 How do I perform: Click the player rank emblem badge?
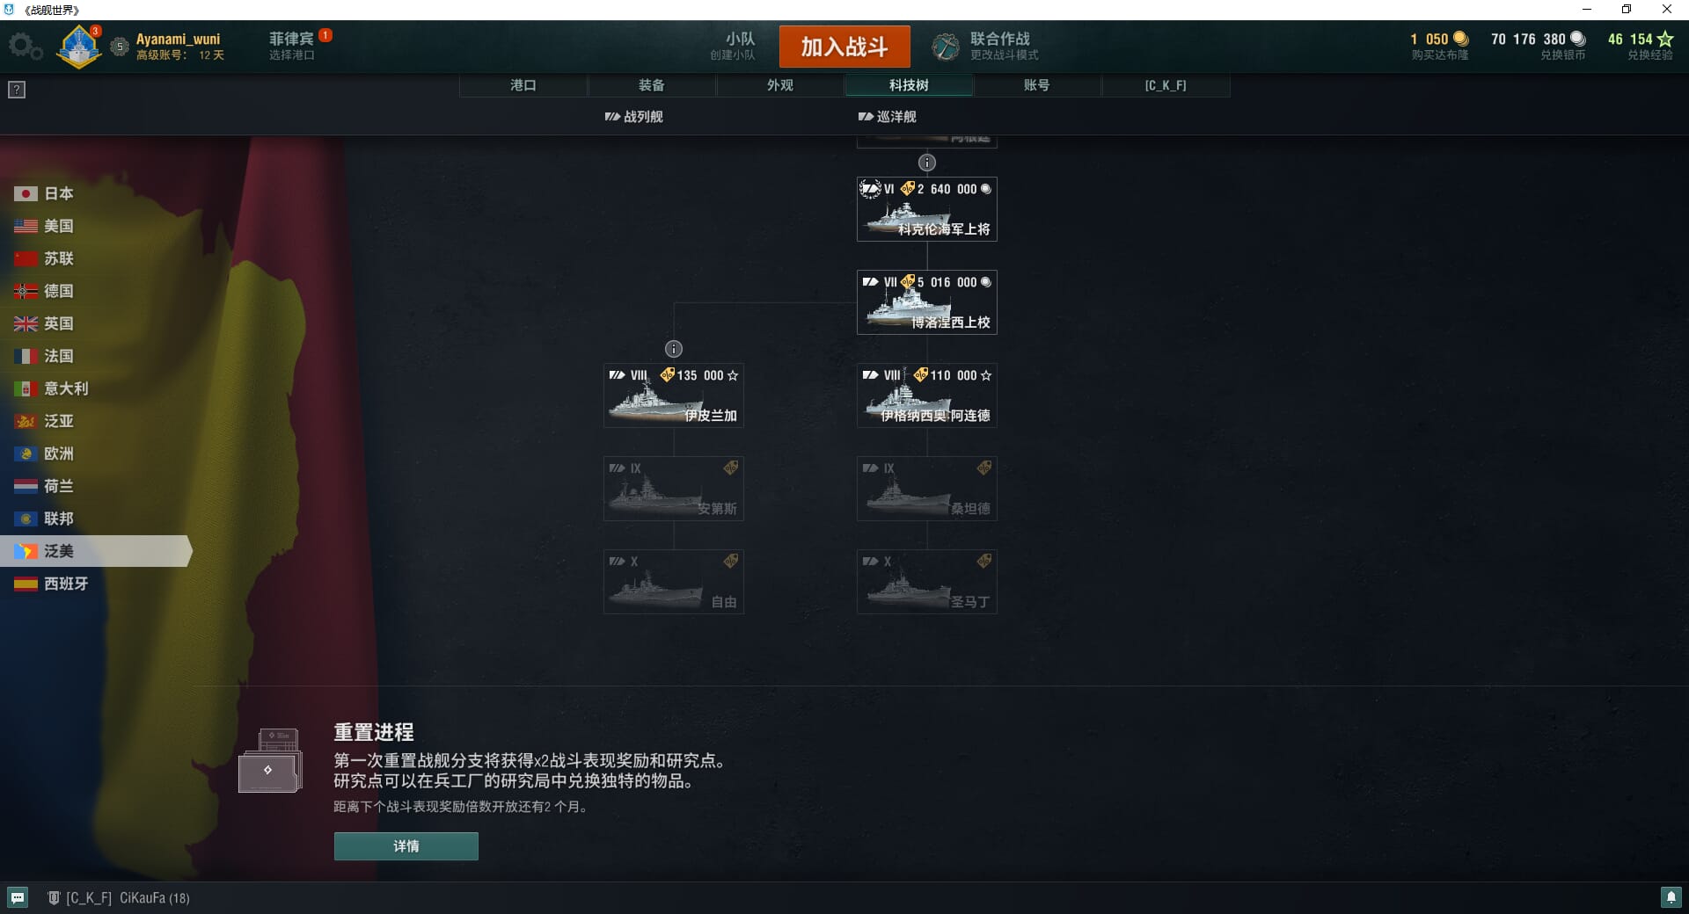point(78,46)
